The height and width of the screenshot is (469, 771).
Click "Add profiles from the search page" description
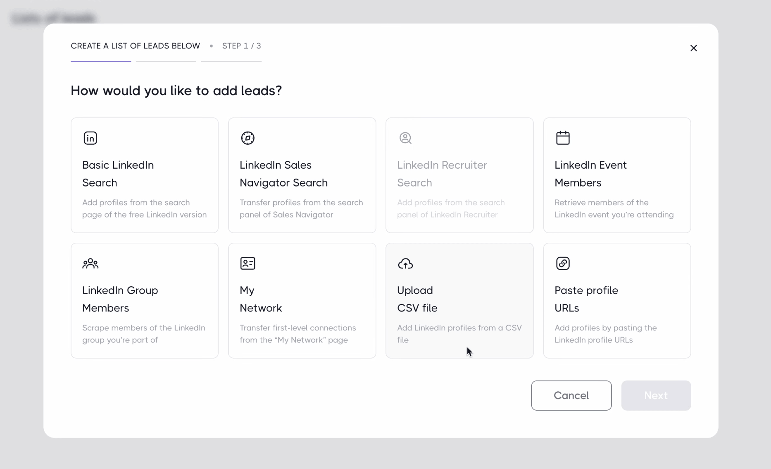144,208
